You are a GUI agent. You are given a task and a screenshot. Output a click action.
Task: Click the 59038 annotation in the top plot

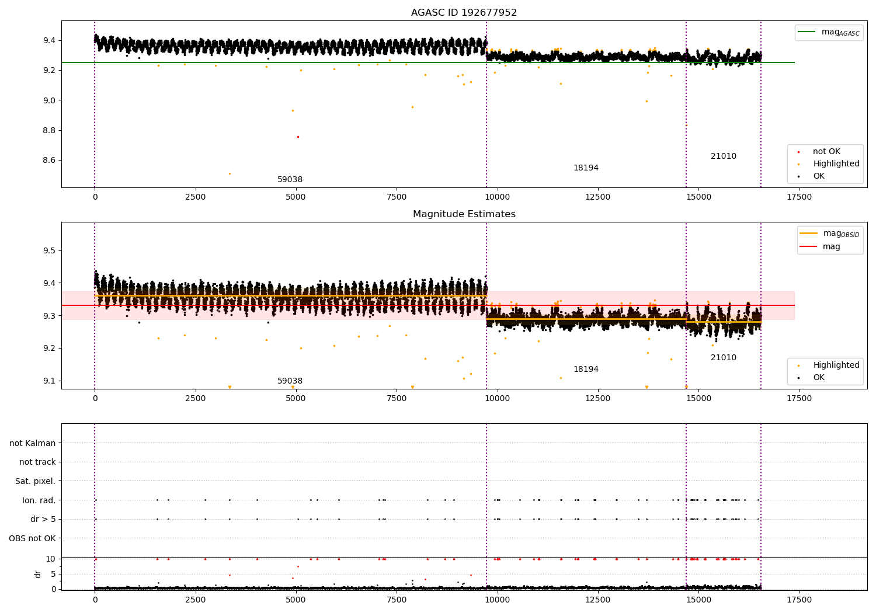coord(290,180)
